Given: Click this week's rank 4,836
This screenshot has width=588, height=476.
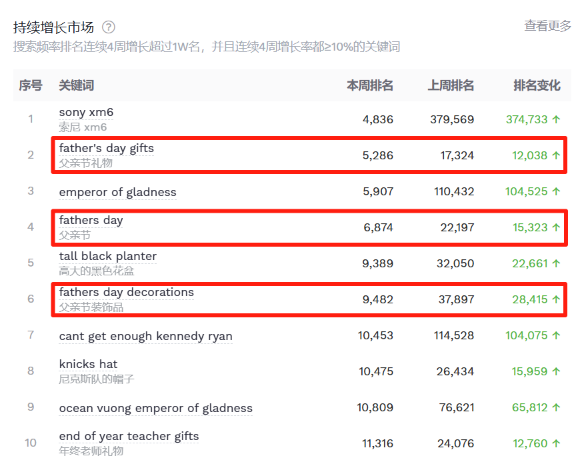Looking at the screenshot, I should [377, 119].
